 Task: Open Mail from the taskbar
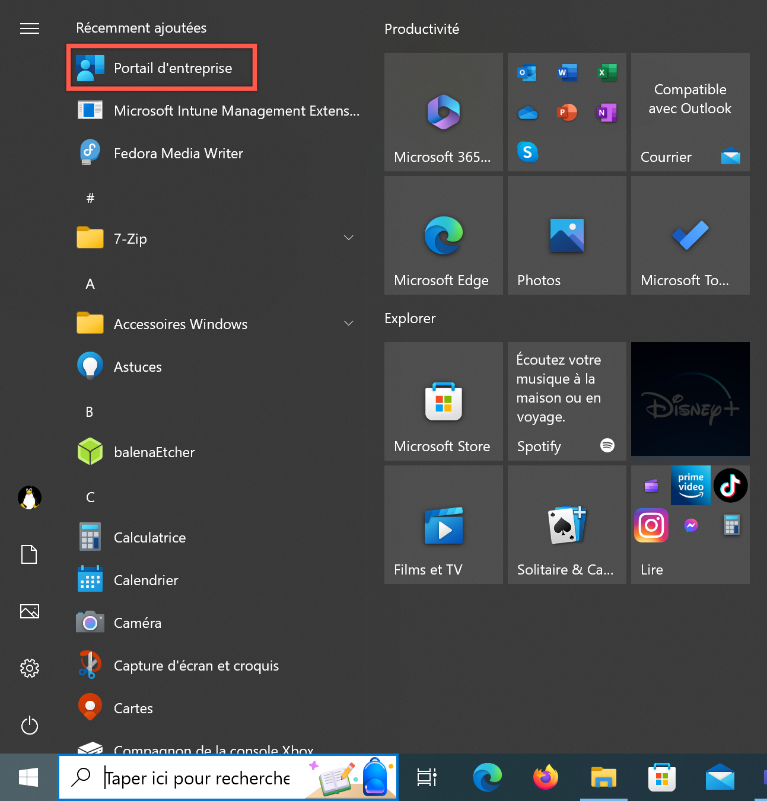(x=720, y=777)
